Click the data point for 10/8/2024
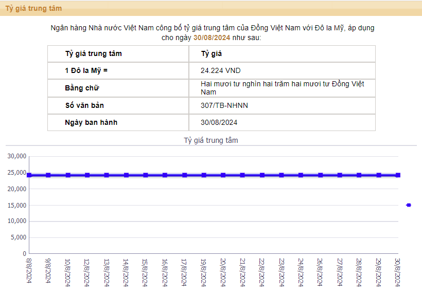 [x=68, y=175]
